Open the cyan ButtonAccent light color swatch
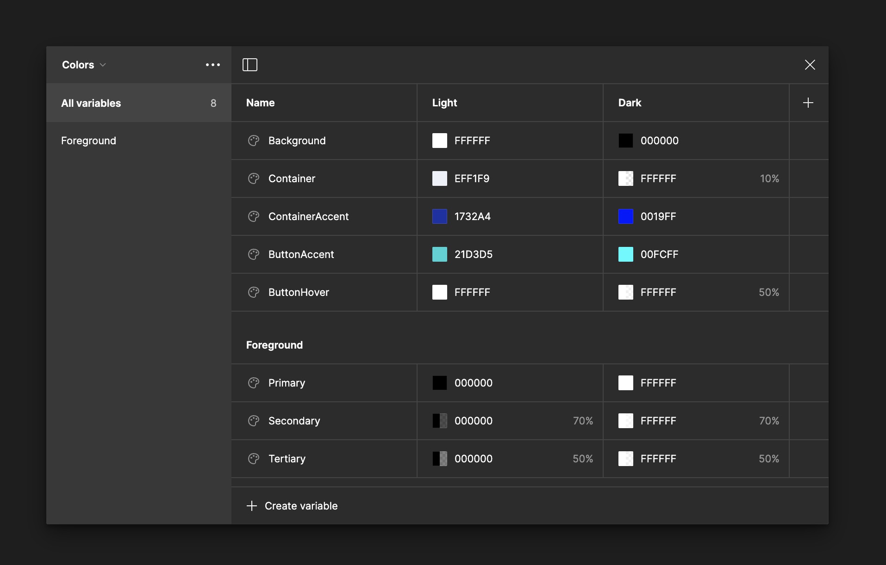886x565 pixels. click(x=440, y=254)
